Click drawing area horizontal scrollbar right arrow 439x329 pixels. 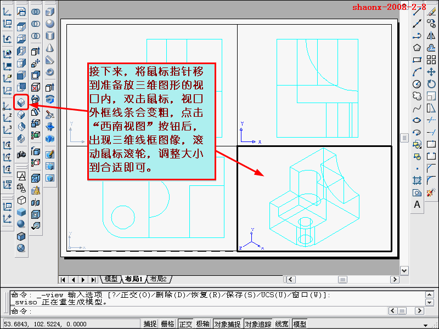point(395,279)
